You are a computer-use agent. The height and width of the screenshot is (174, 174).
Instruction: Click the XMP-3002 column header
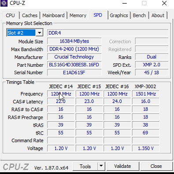[x=145, y=87]
